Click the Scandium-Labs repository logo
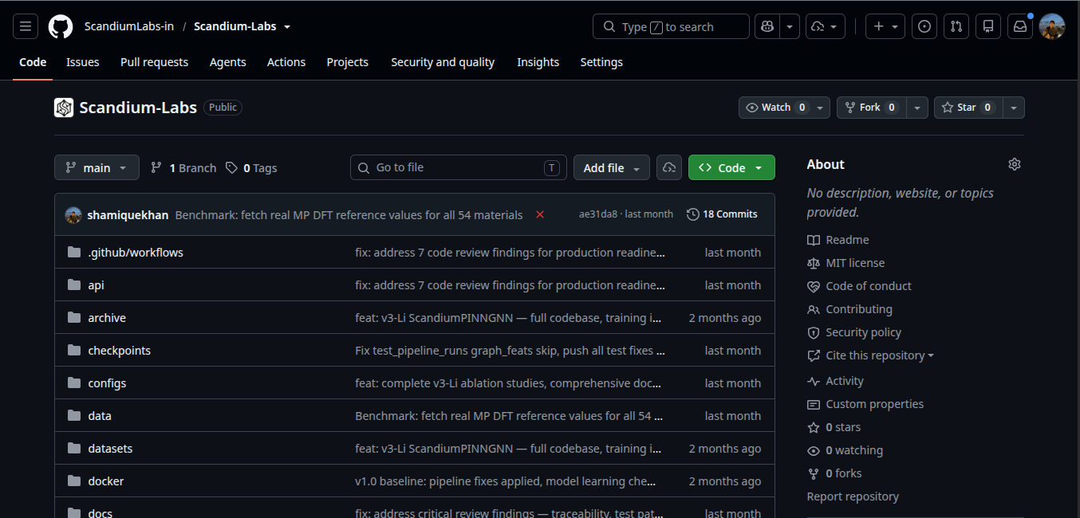 (64, 108)
